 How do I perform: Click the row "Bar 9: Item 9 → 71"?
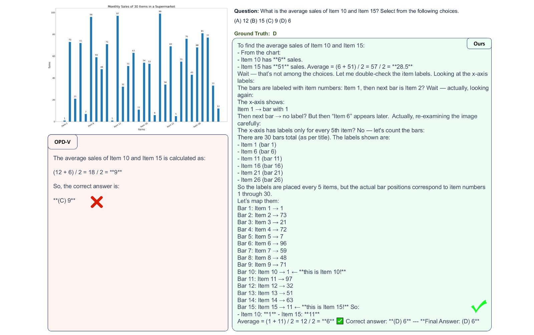click(262, 265)
